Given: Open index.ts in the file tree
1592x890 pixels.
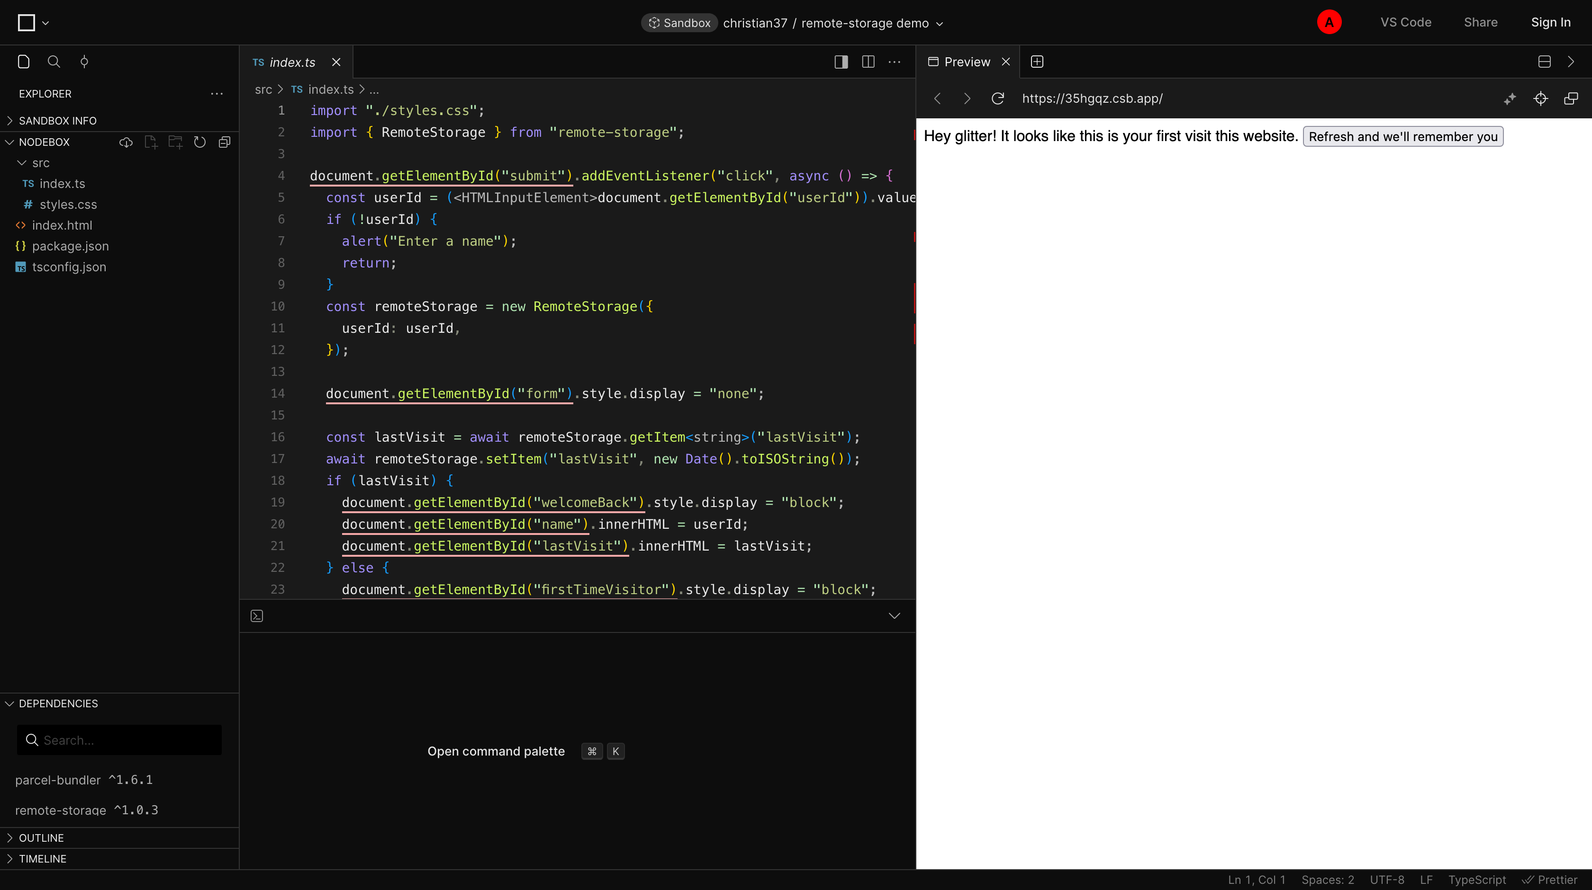Looking at the screenshot, I should tap(62, 184).
